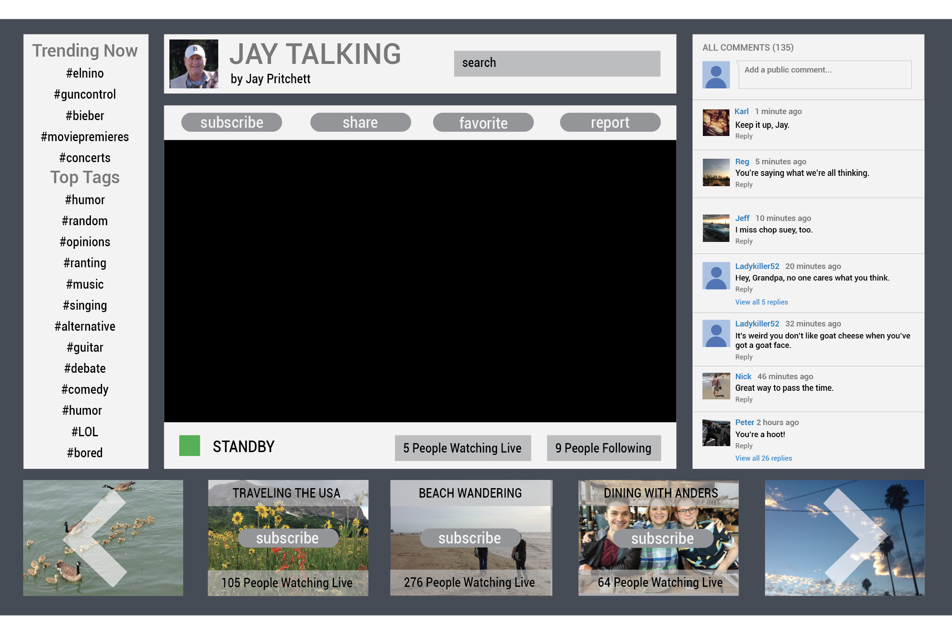Select the #comedy top tag
Image resolution: width=952 pixels, height=634 pixels.
pyautogui.click(x=85, y=389)
